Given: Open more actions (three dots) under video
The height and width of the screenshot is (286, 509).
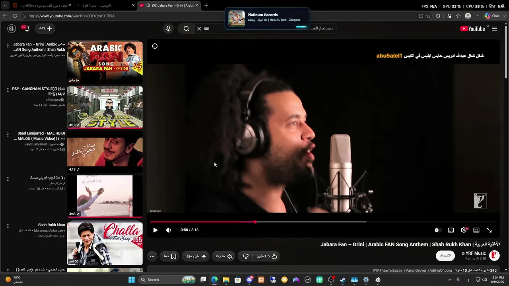Looking at the screenshot, I should click(x=152, y=256).
